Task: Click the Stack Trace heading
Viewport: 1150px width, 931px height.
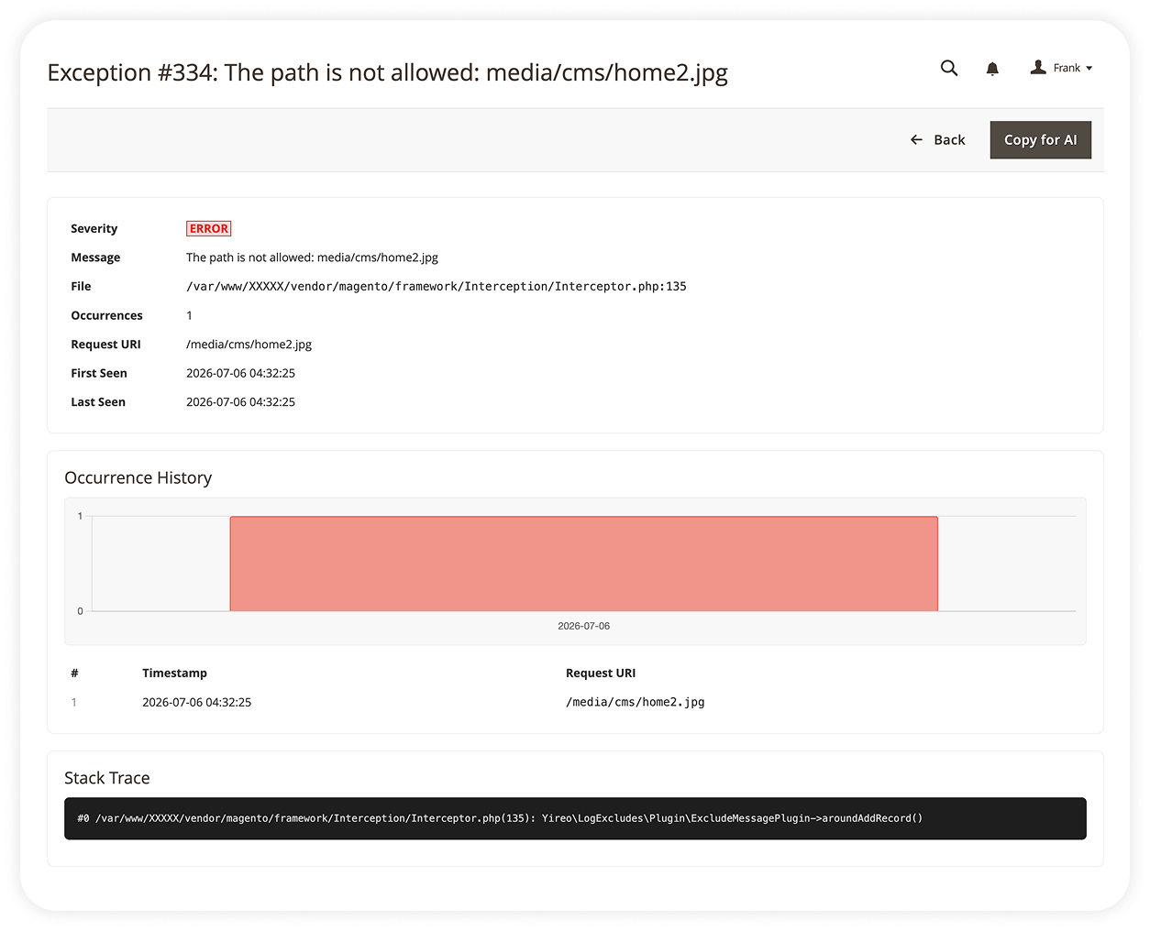Action: click(x=107, y=778)
